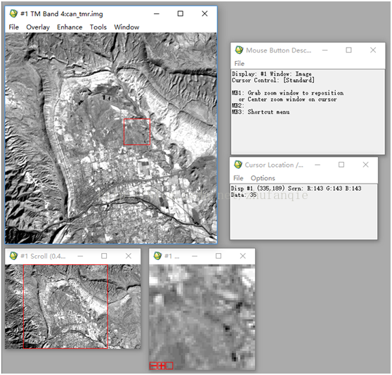Open the Enhance menu
Viewport: 392px width, 375px height.
point(70,27)
